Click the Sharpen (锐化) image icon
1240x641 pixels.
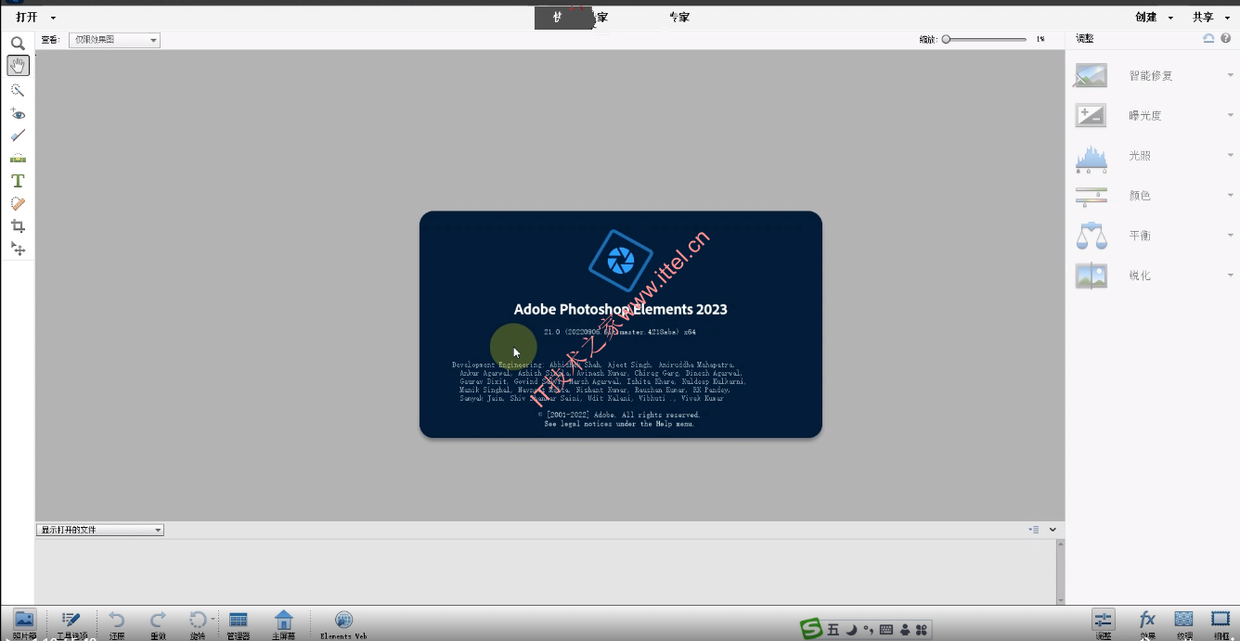pos(1091,276)
